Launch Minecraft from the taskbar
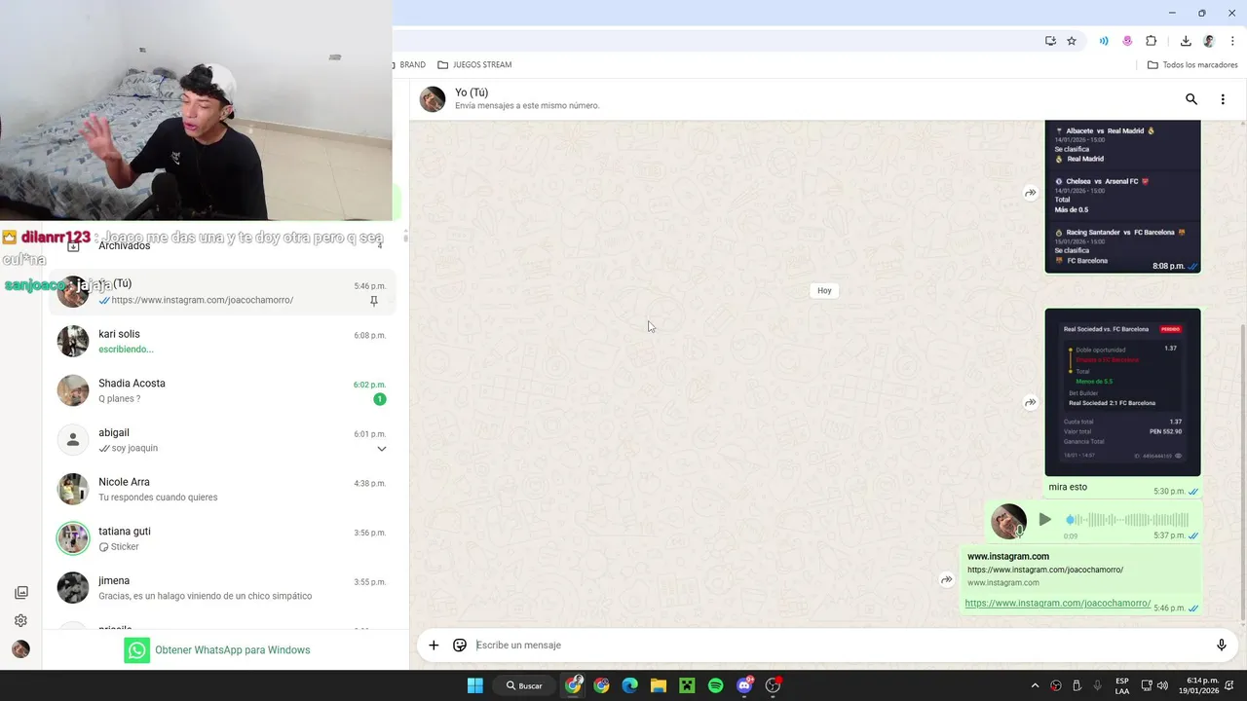 point(687,685)
